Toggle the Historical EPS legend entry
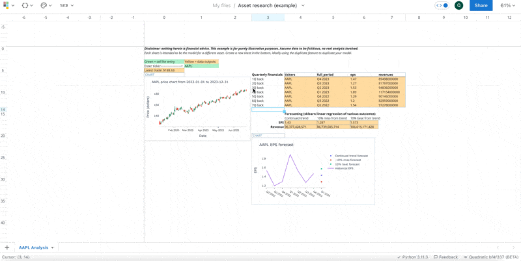This screenshot has height=261, width=521. point(345,168)
